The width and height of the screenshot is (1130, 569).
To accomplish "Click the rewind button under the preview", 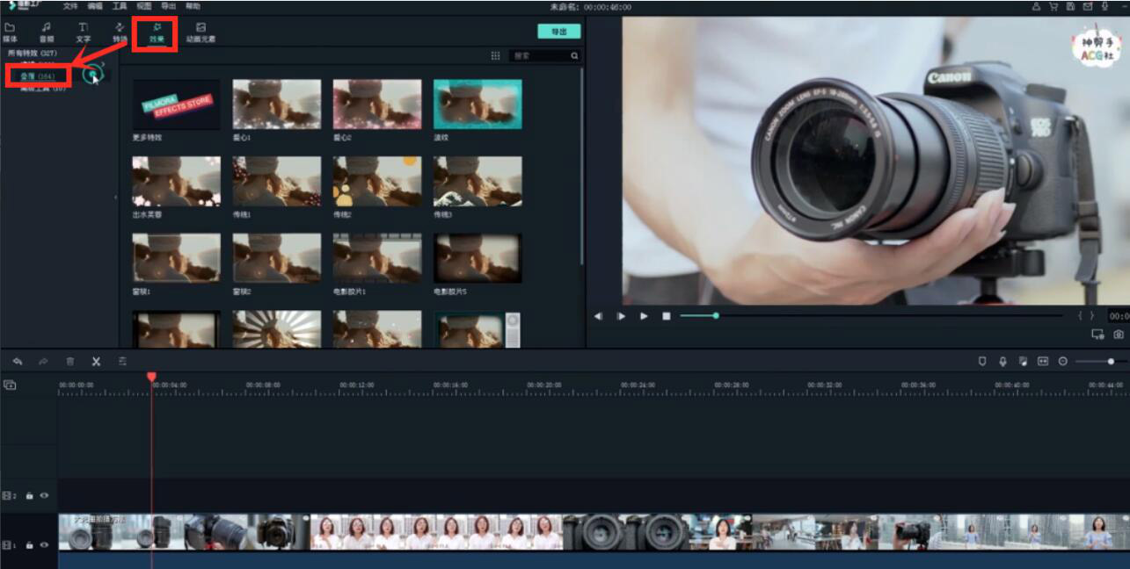I will (598, 316).
